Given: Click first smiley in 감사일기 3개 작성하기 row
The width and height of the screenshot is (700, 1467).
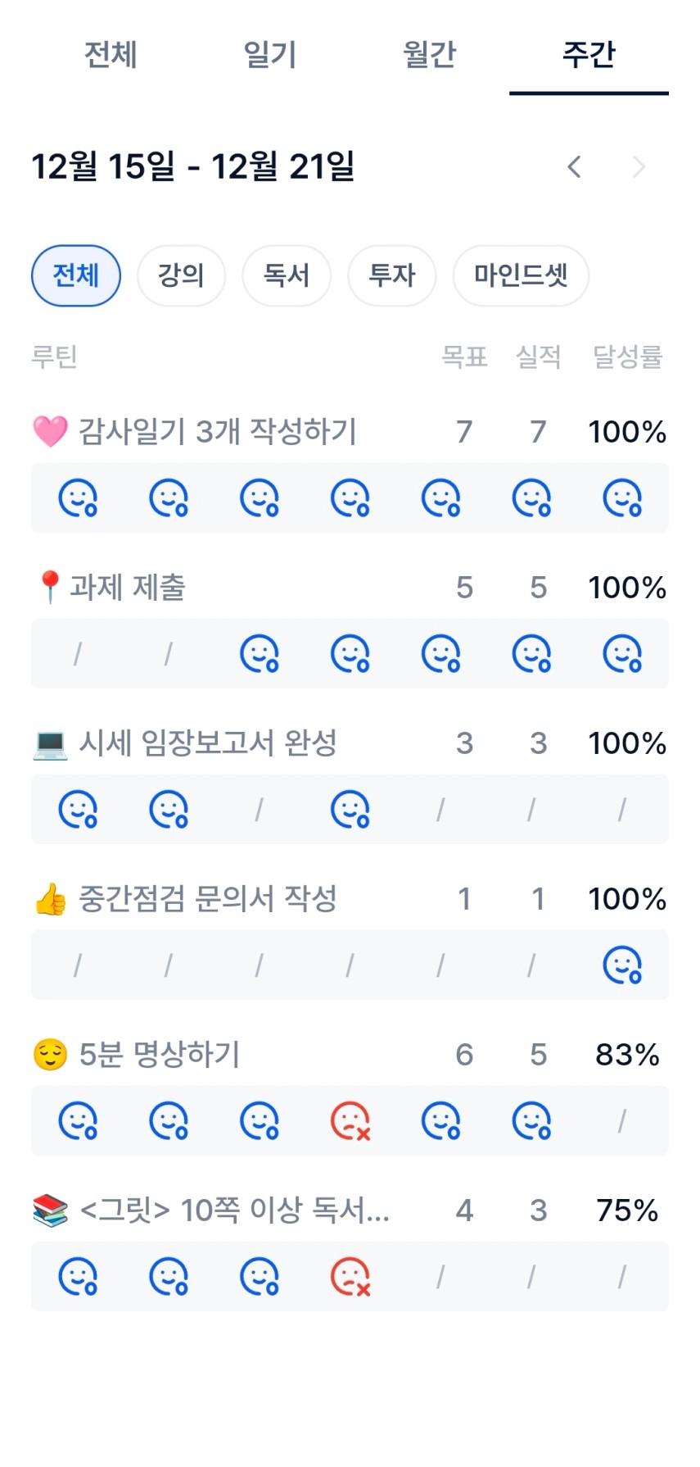Looking at the screenshot, I should (x=78, y=497).
